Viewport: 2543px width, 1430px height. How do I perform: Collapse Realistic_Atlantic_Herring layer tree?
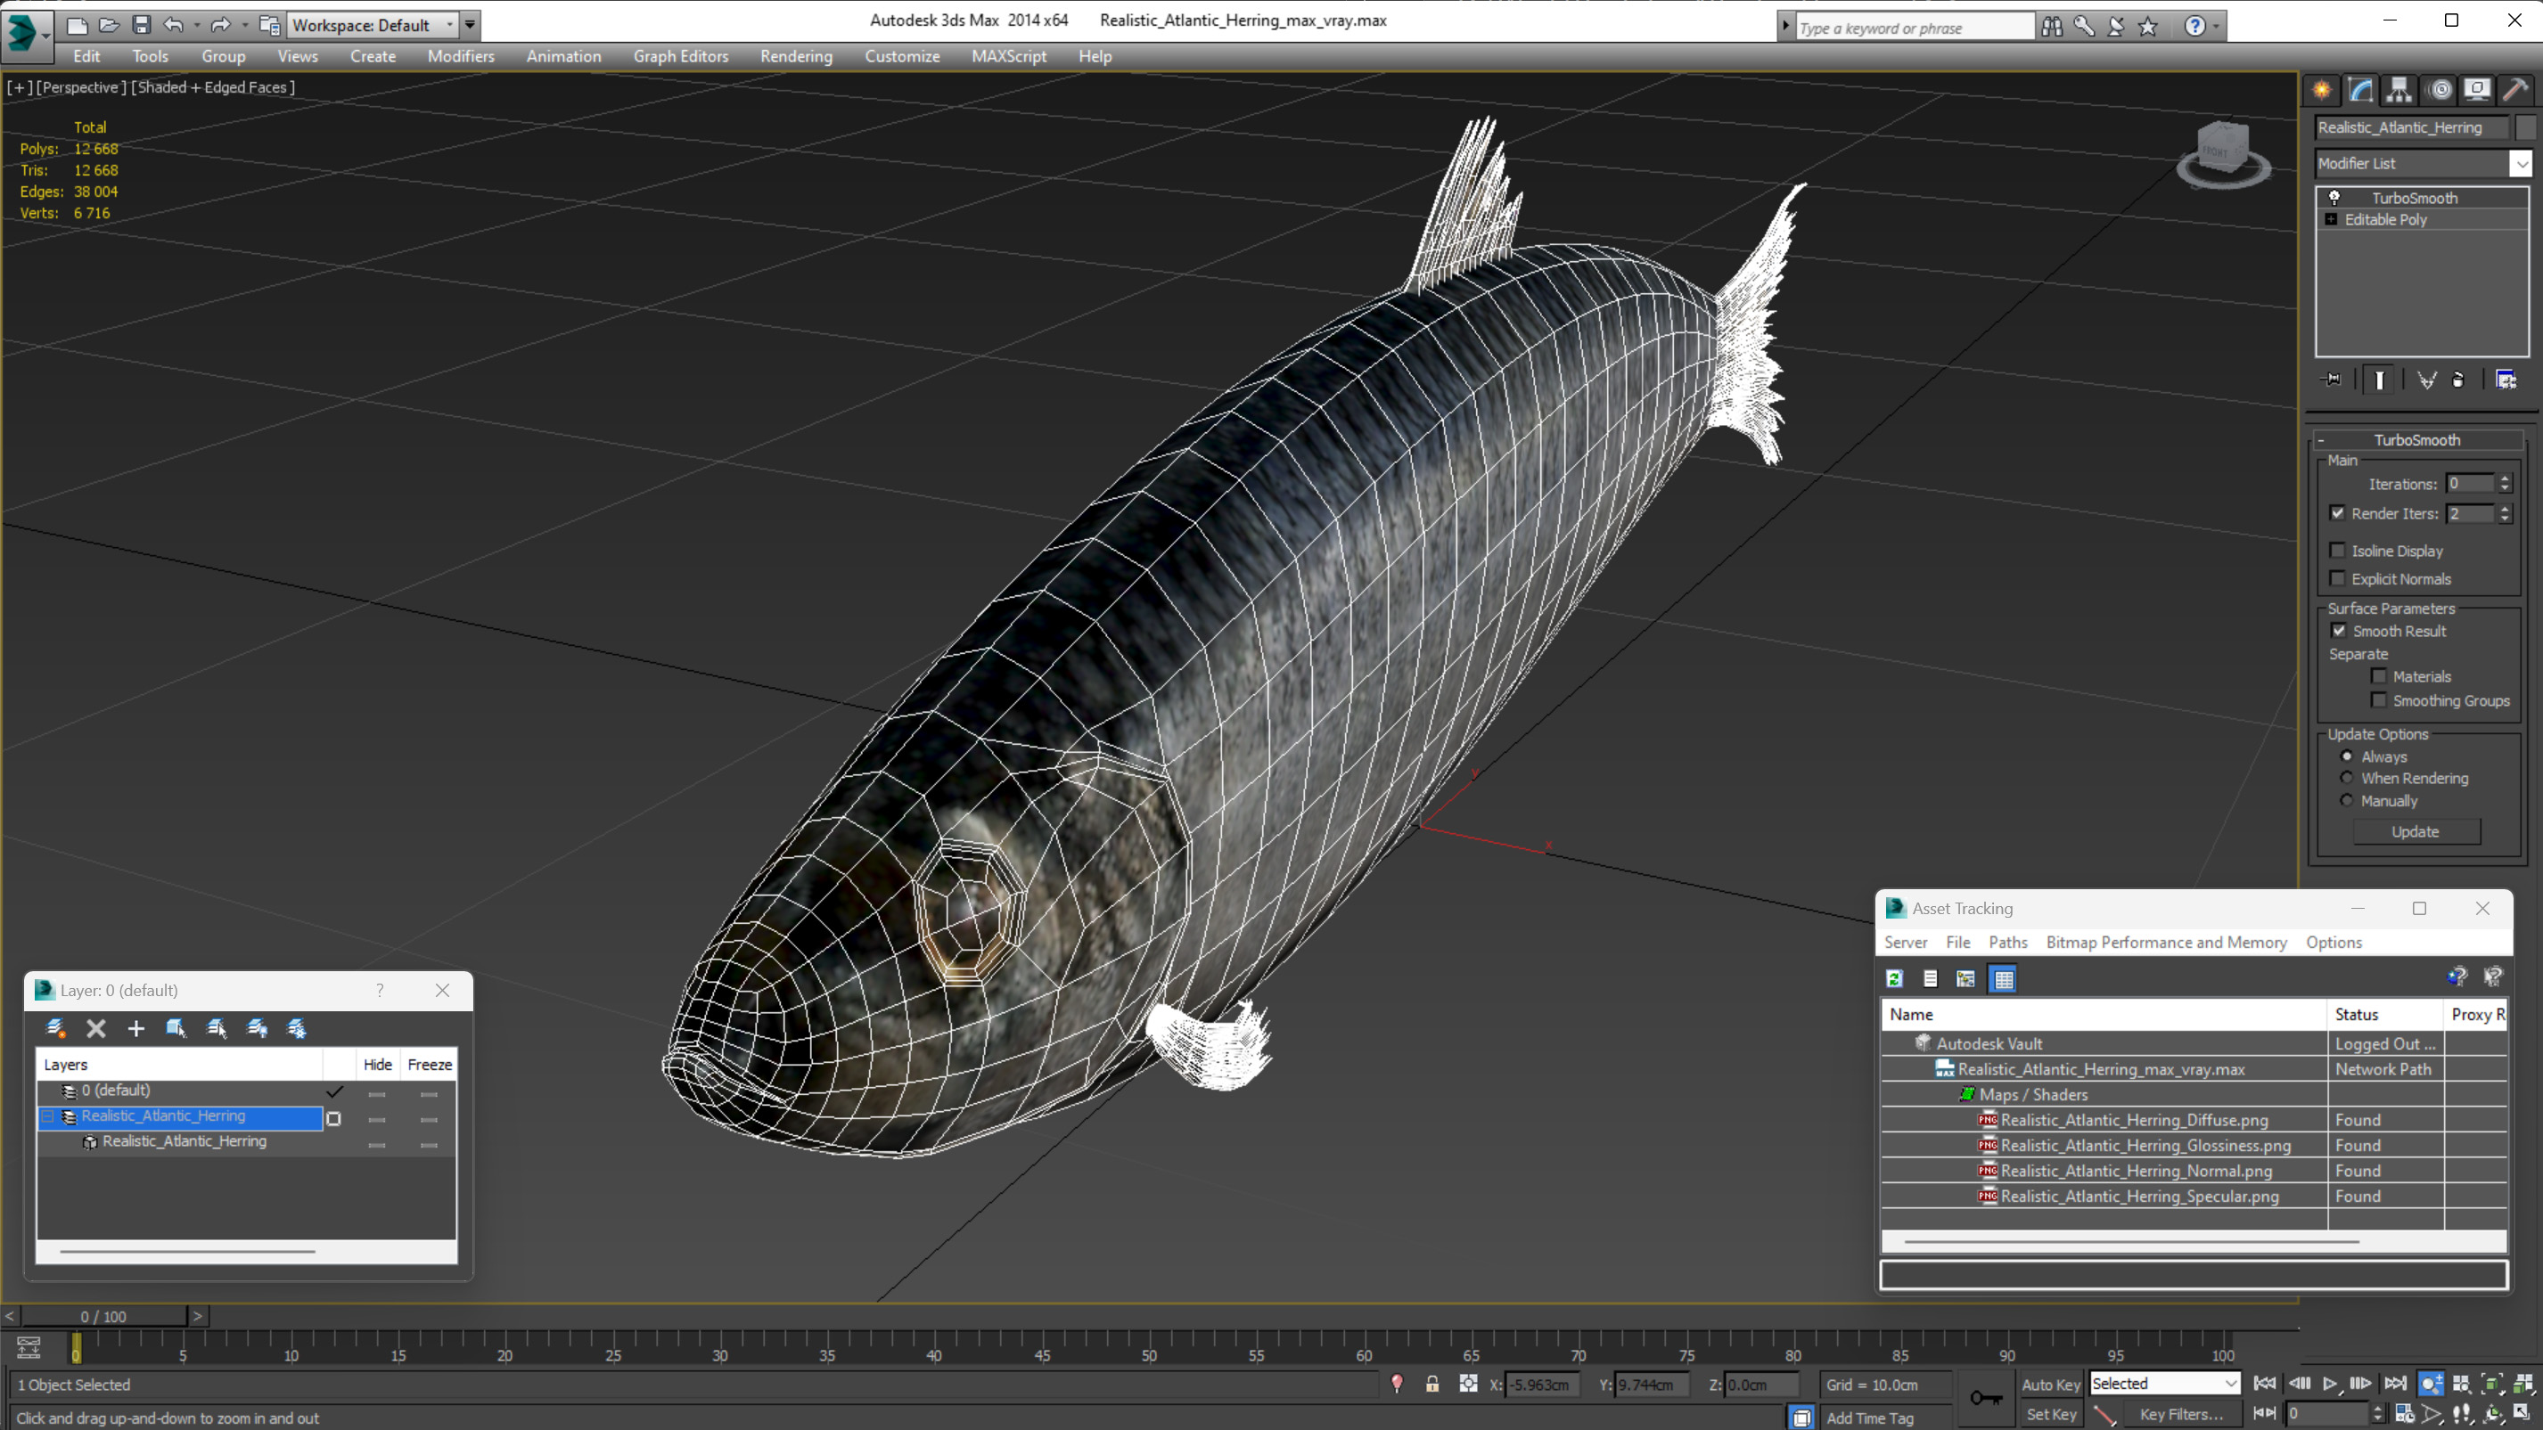pyautogui.click(x=46, y=1116)
